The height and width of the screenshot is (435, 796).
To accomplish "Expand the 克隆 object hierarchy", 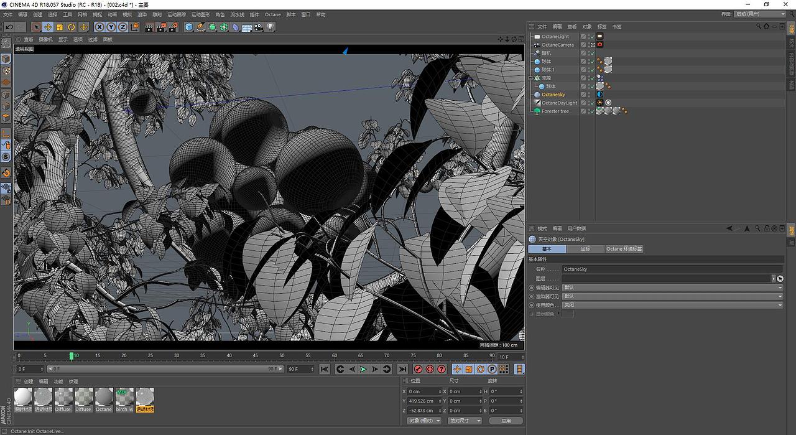I will tap(530, 77).
